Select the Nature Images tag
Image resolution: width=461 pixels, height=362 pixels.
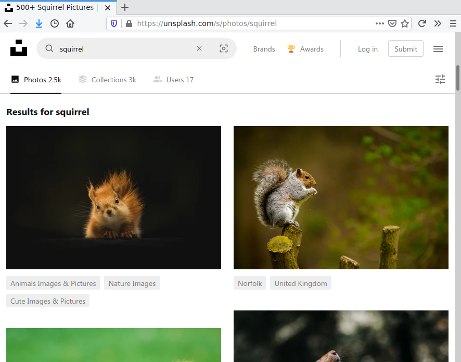tap(132, 283)
